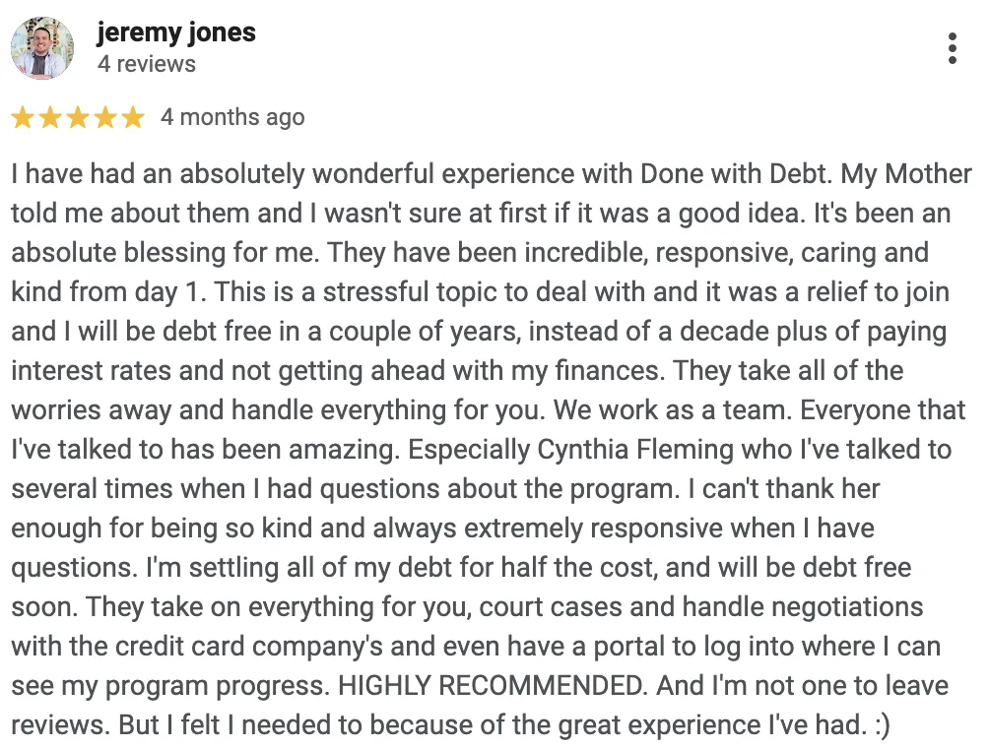Viewport: 989px width, 748px height.
Task: Click the smiley ":)" at the review's end
Action: click(882, 725)
